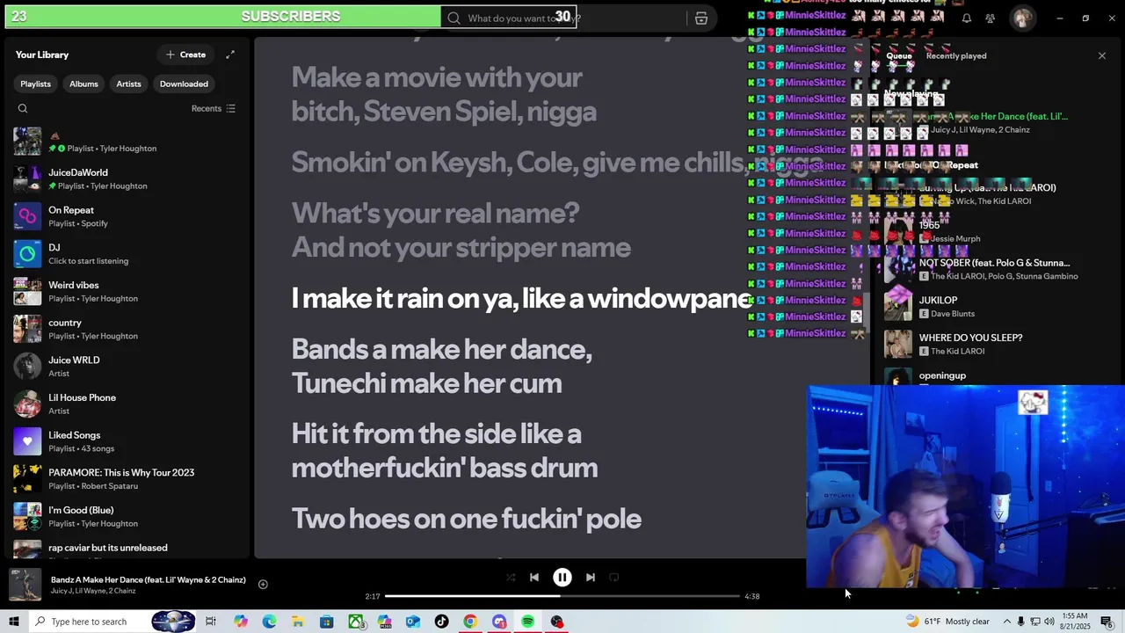Image resolution: width=1125 pixels, height=633 pixels.
Task: Open the Browse icon beside search
Action: pos(701,18)
